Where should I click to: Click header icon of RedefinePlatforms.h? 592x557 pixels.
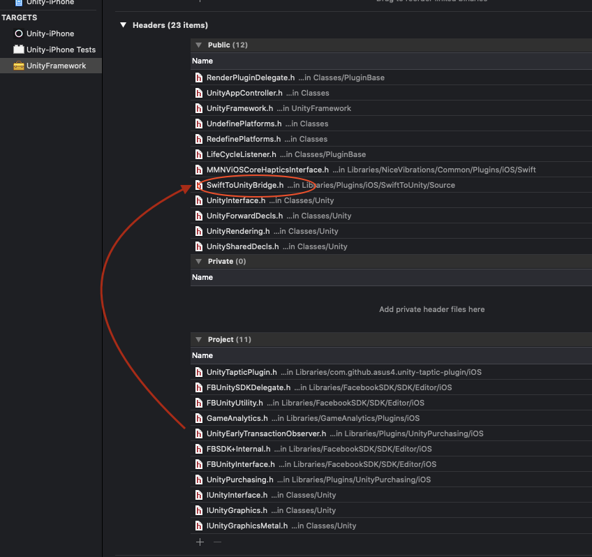(198, 139)
